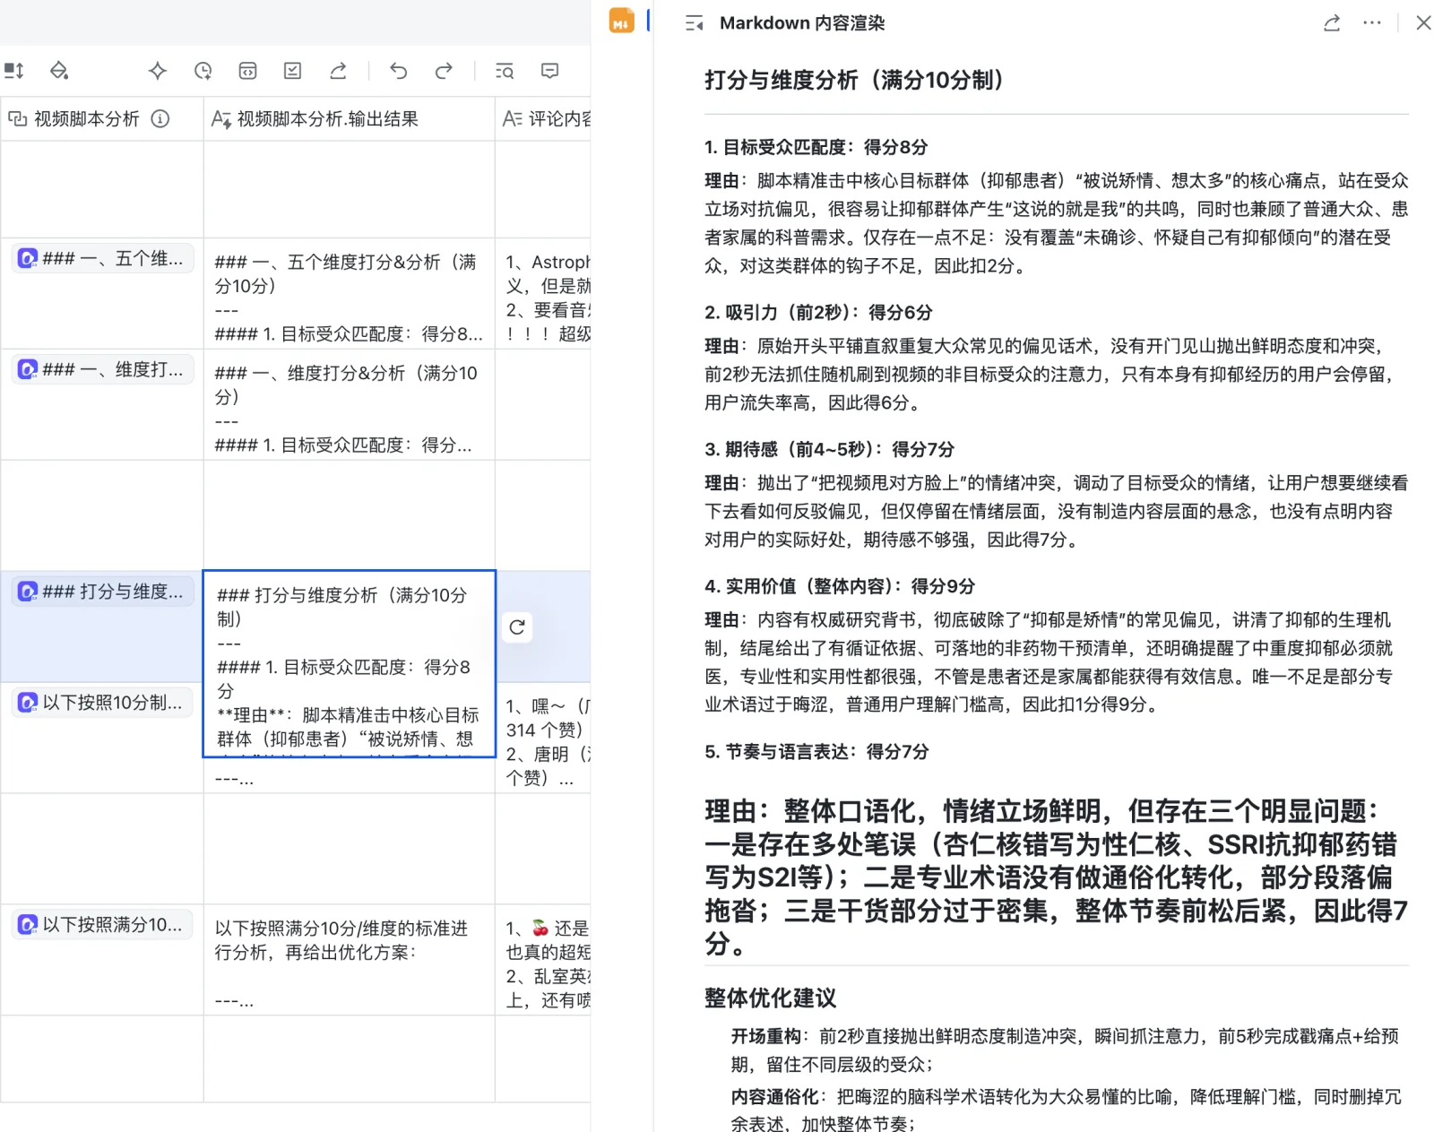Open find records search icon
This screenshot has width=1434, height=1132.
point(505,71)
